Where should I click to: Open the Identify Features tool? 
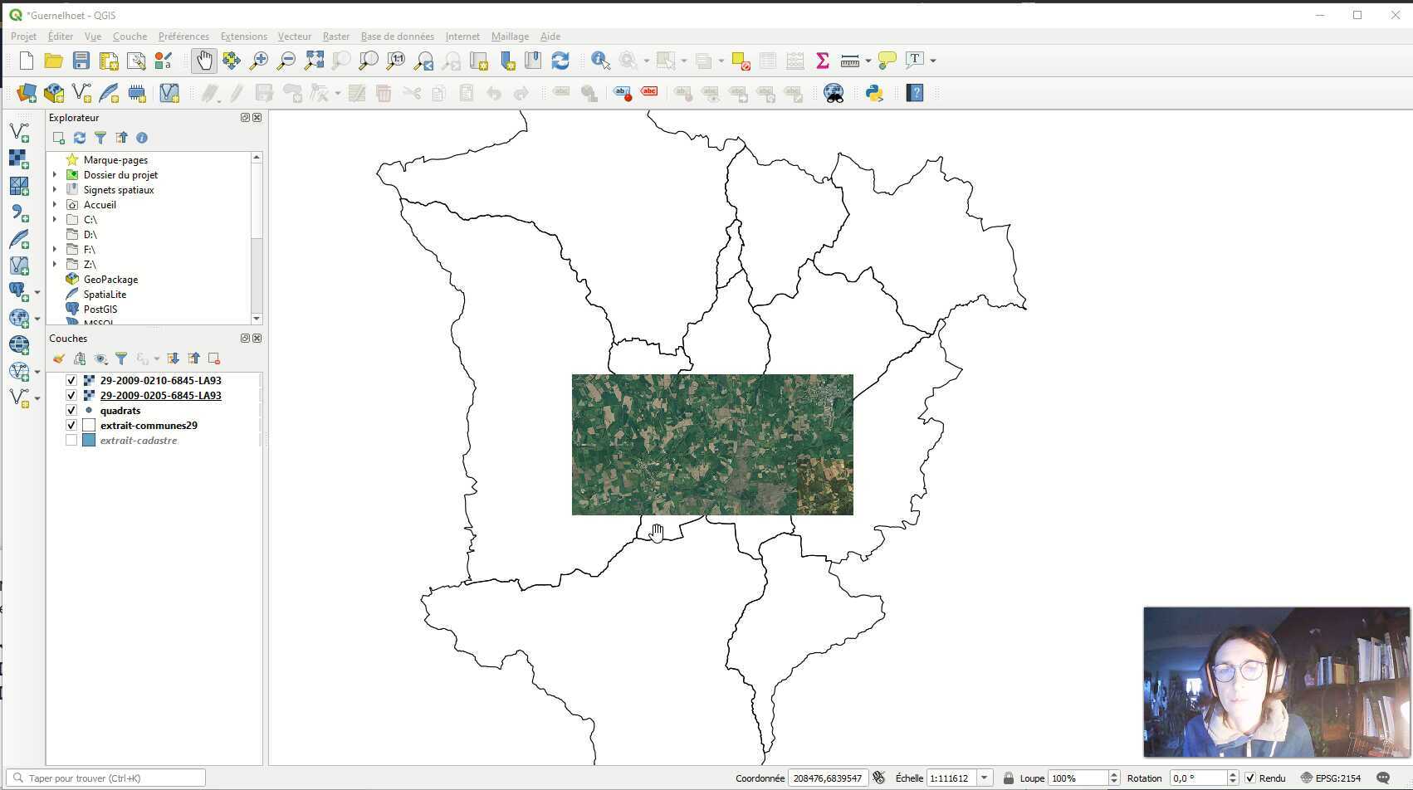(x=599, y=60)
